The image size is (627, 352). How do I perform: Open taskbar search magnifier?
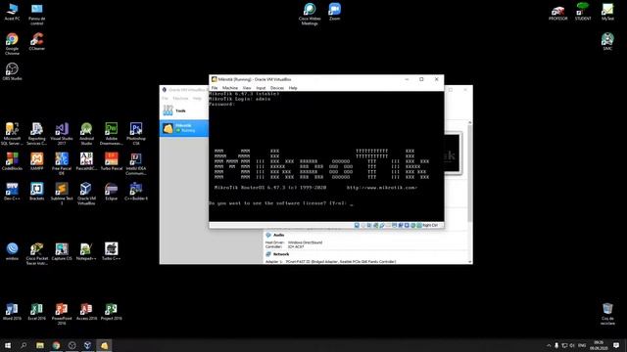tap(24, 345)
